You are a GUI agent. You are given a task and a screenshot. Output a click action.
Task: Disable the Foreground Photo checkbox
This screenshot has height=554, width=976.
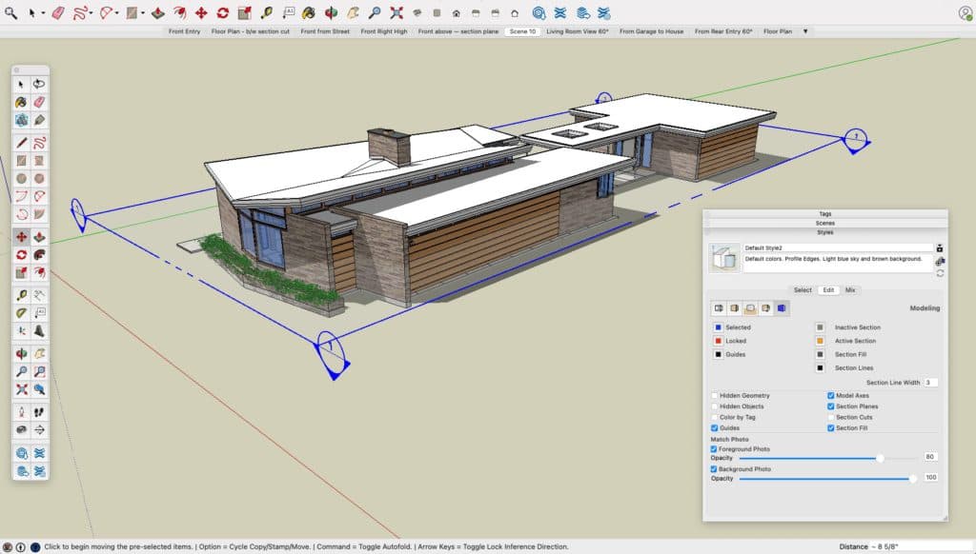[x=713, y=449]
